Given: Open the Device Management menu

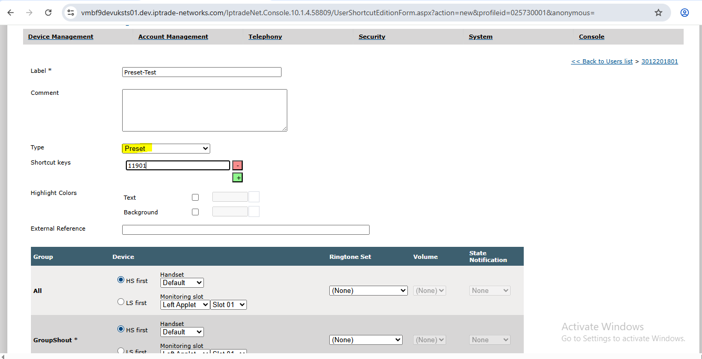Looking at the screenshot, I should click(61, 37).
